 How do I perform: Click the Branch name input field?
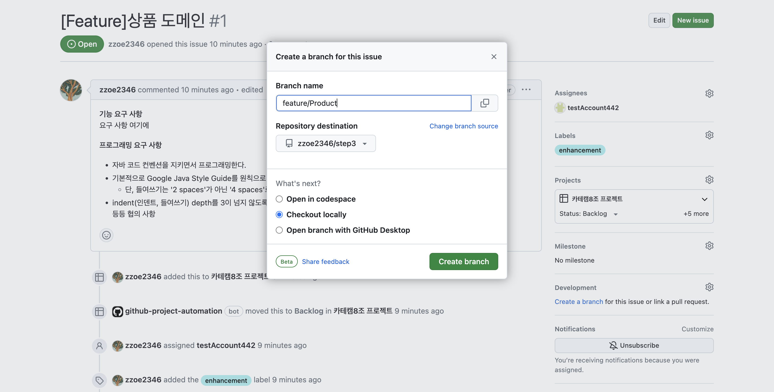374,103
